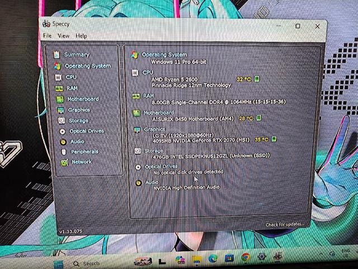Open the Operating System heading link in summary

164,55
